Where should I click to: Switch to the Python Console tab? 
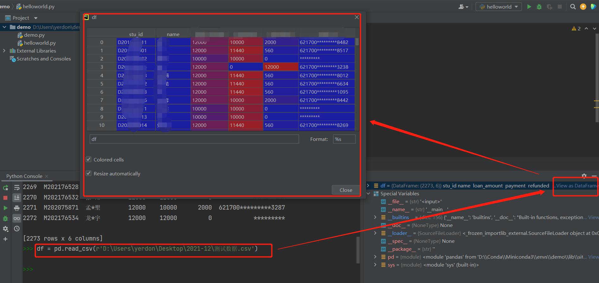coord(24,176)
